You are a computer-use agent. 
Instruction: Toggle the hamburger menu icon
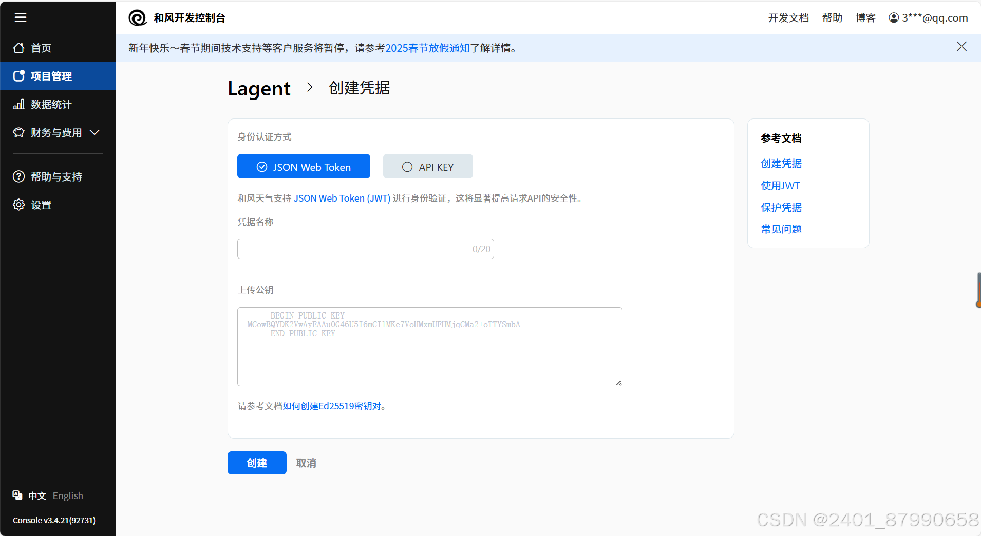[x=21, y=17]
